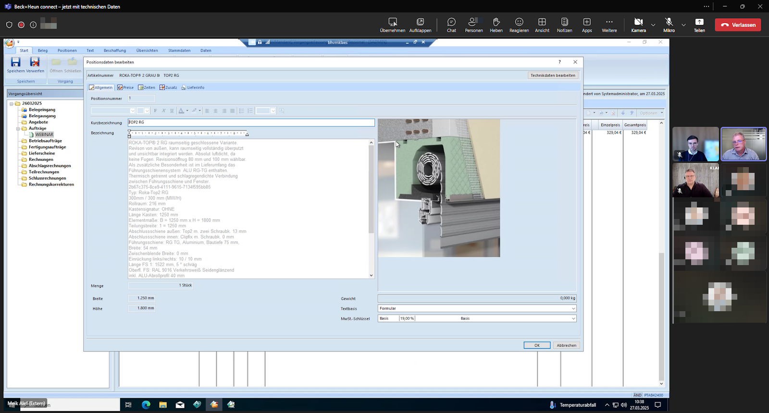The image size is (769, 413).
Task: Click Technikdaten bearbeiten button
Action: tap(553, 75)
